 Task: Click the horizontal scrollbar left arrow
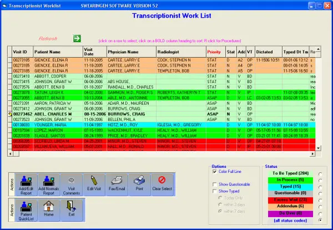click(10, 154)
